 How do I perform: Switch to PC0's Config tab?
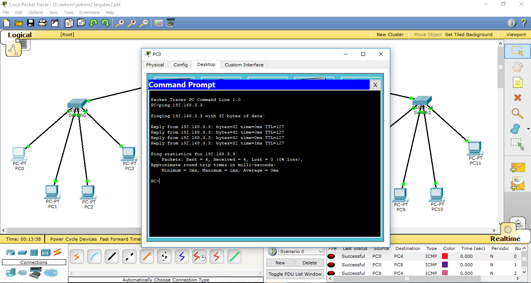click(x=180, y=65)
